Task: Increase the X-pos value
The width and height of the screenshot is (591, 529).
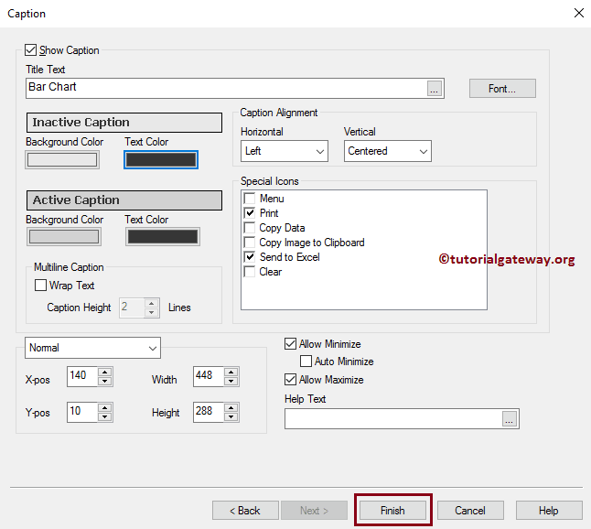Action: 105,372
